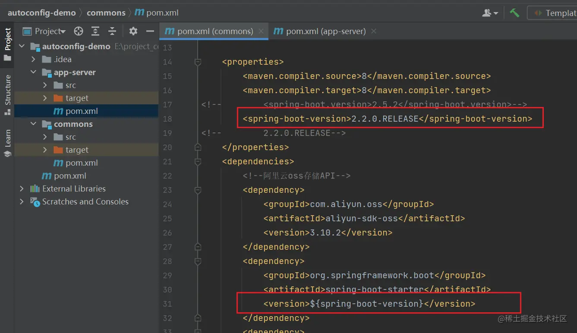
Task: Click the 3.10.2 version line
Action: tap(328, 232)
